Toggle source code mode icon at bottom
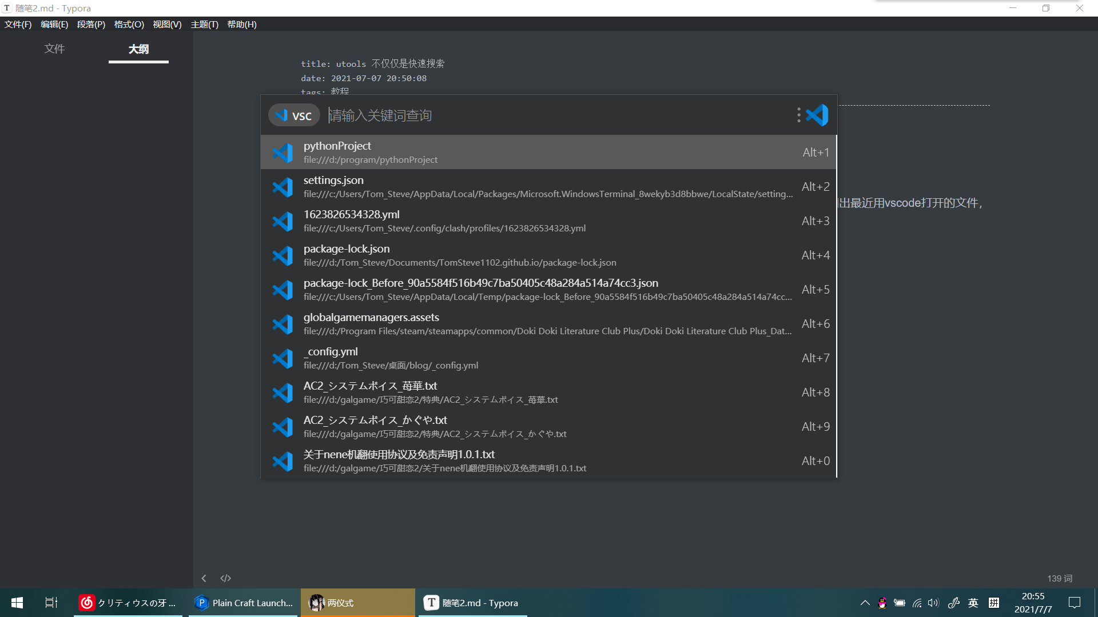The image size is (1098, 617). tap(226, 578)
